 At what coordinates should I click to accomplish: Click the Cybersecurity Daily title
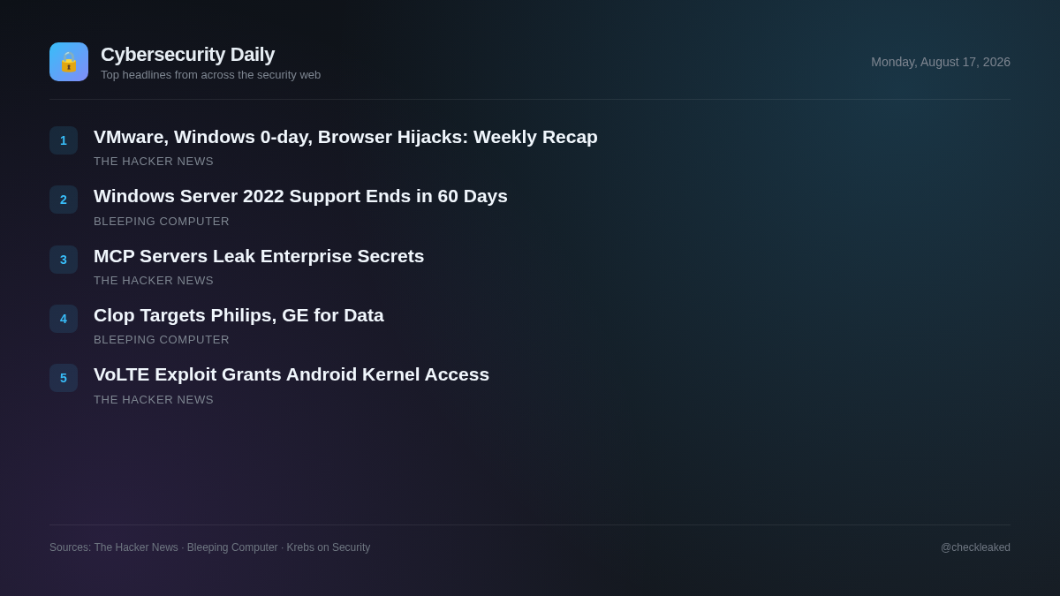click(x=187, y=55)
